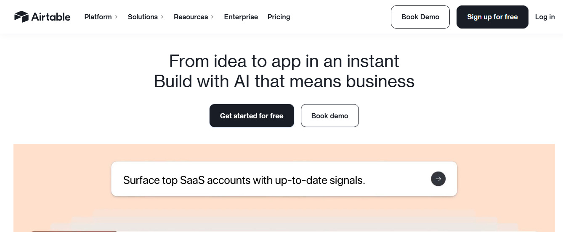Click the Airtable cube logo icon
This screenshot has width=563, height=232.
click(x=21, y=17)
